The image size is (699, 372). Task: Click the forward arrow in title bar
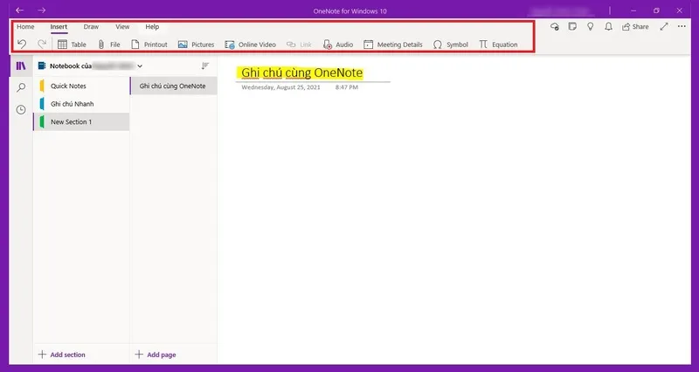(x=41, y=10)
